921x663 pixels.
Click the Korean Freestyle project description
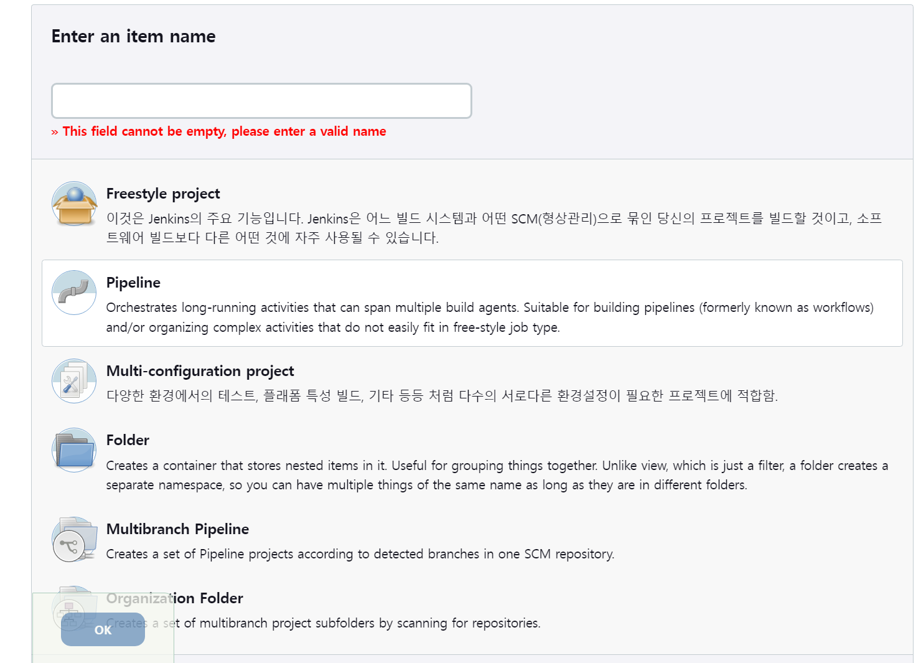coord(494,228)
